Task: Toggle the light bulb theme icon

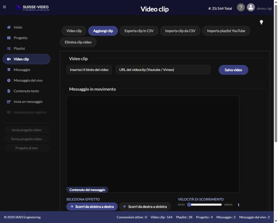Action: (x=261, y=22)
